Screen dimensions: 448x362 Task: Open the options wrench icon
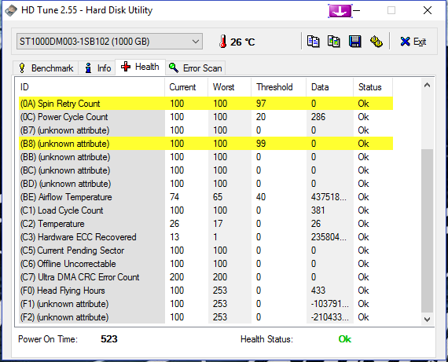click(376, 42)
